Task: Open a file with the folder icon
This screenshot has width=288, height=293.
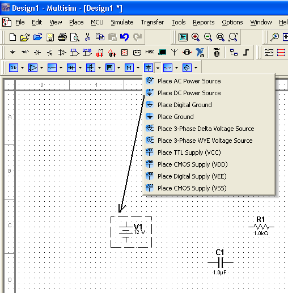Action: pyautogui.click(x=25, y=37)
